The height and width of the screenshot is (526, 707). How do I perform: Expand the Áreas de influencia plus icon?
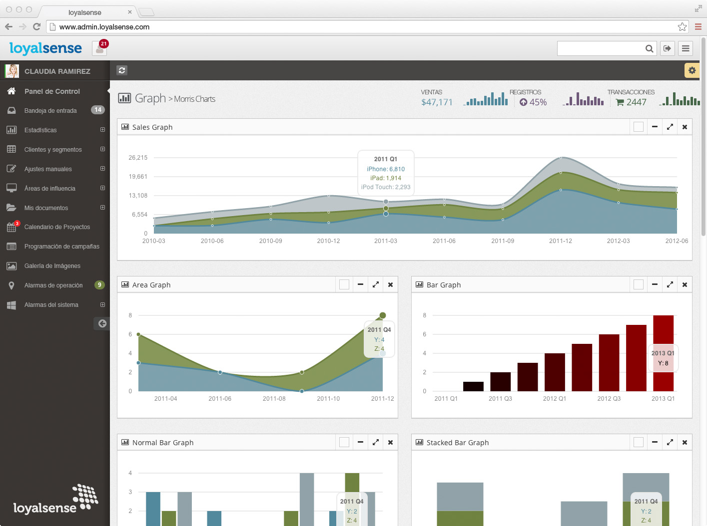click(x=102, y=188)
